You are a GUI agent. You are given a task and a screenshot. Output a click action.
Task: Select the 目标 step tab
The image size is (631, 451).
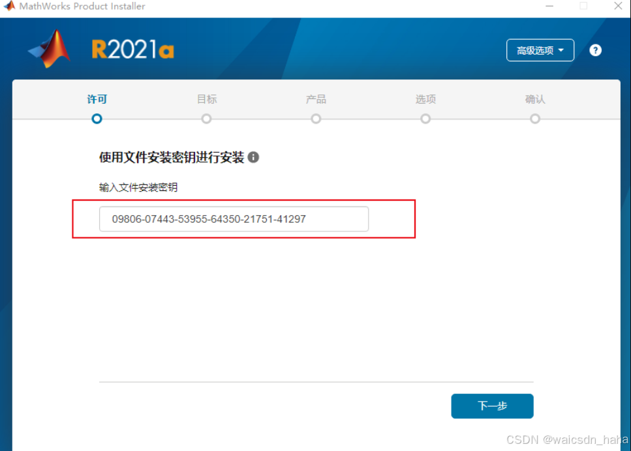207,99
